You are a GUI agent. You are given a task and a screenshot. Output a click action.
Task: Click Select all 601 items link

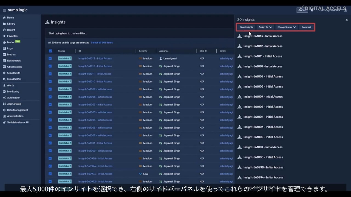[x=102, y=43]
